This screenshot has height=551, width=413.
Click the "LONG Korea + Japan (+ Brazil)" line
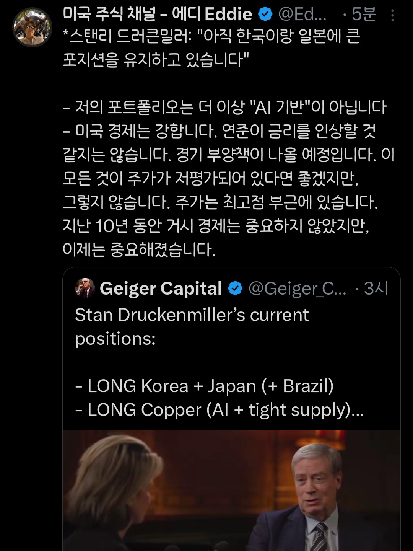tap(204, 386)
